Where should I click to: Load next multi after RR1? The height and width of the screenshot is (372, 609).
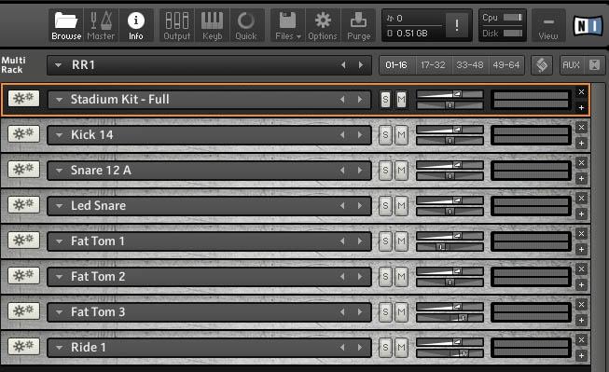pos(361,65)
